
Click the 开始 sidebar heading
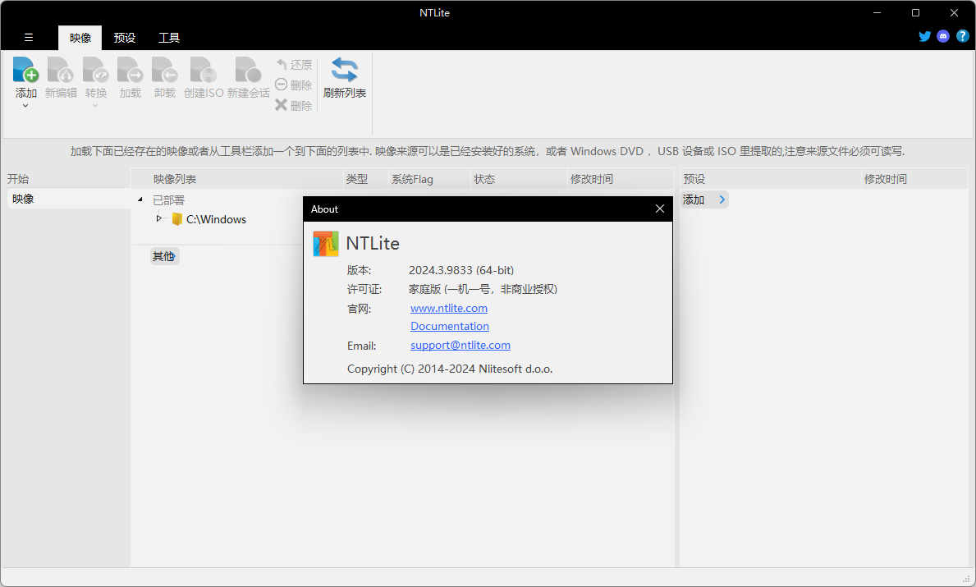tap(18, 179)
